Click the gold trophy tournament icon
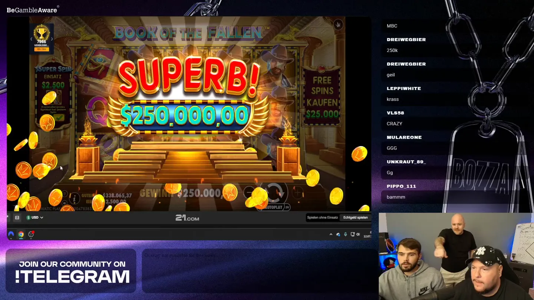Image resolution: width=534 pixels, height=300 pixels. [x=41, y=33]
